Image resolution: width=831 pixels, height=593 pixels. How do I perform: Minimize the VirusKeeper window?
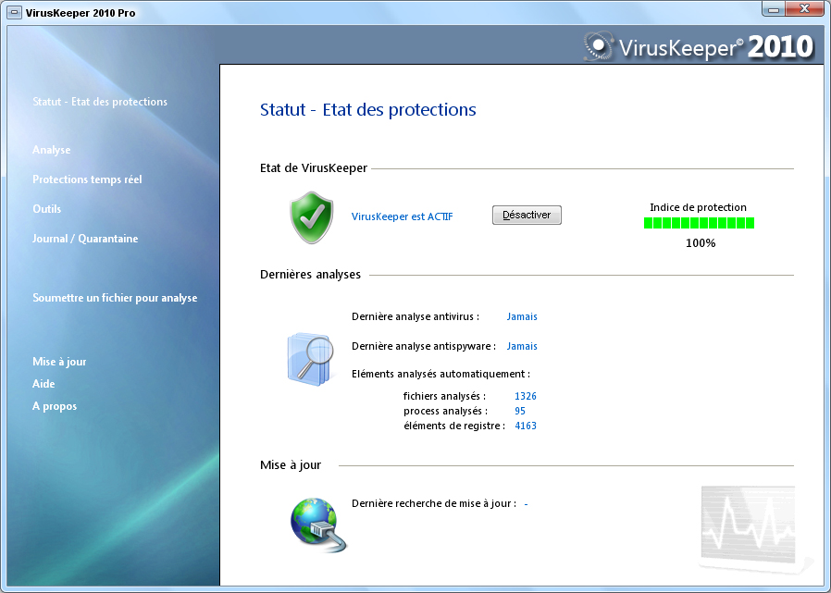pos(775,9)
